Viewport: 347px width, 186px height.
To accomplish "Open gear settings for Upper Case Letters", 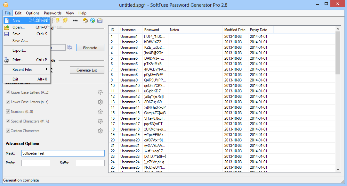I will [101, 92].
